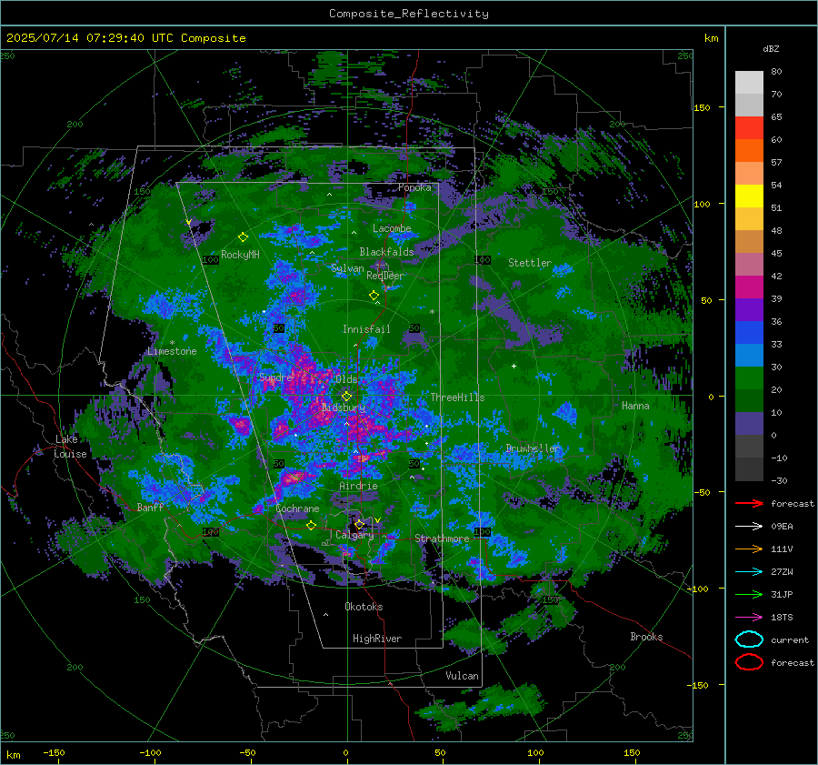818x765 pixels.
Task: Click the royal blue legend swatch
Action: click(749, 333)
